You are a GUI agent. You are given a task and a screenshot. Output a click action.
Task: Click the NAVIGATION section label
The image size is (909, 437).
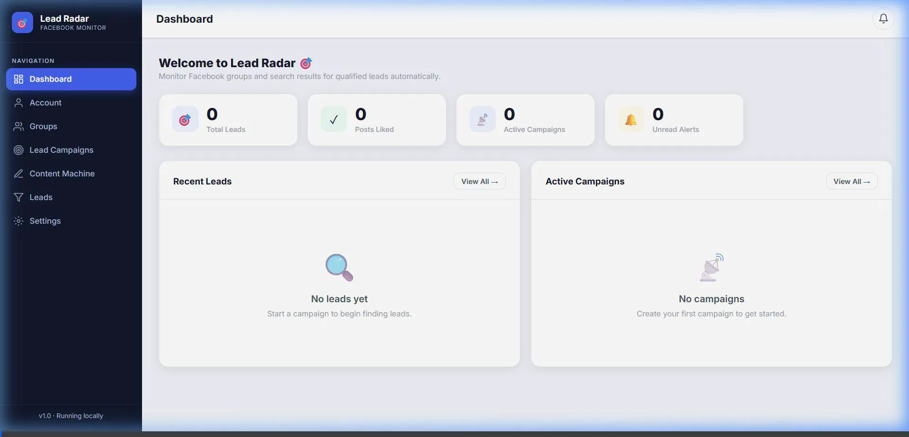pyautogui.click(x=33, y=61)
